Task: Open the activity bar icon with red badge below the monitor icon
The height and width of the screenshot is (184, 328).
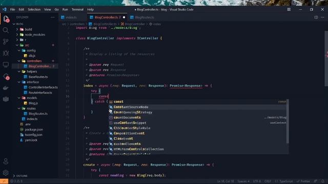Action: (x=6, y=77)
